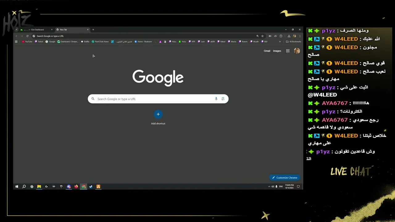
Task: Open the NFR Twitch bookmark
Action: [x=192, y=42]
